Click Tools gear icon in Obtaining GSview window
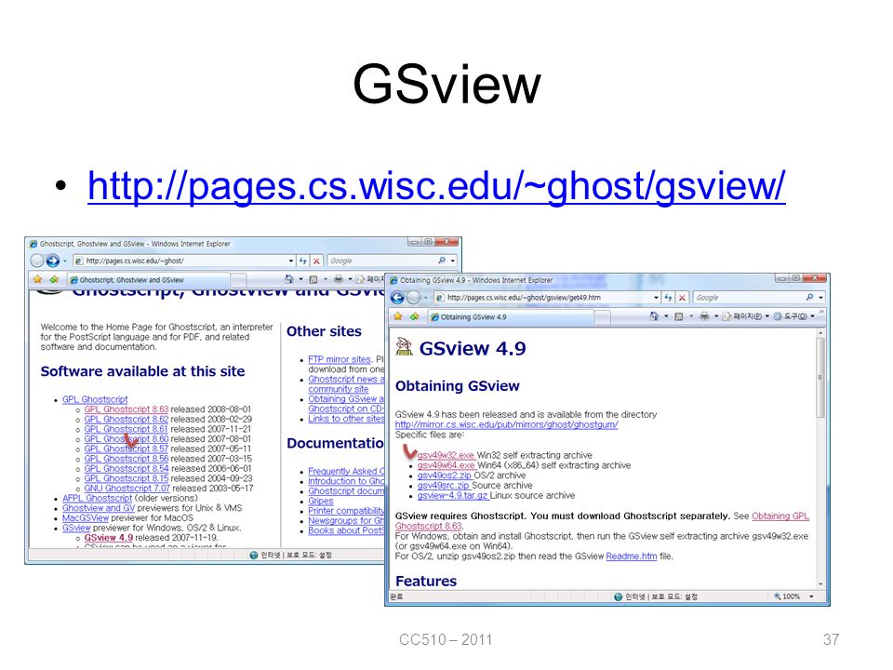Screen dimensions: 893x670 [x=778, y=316]
